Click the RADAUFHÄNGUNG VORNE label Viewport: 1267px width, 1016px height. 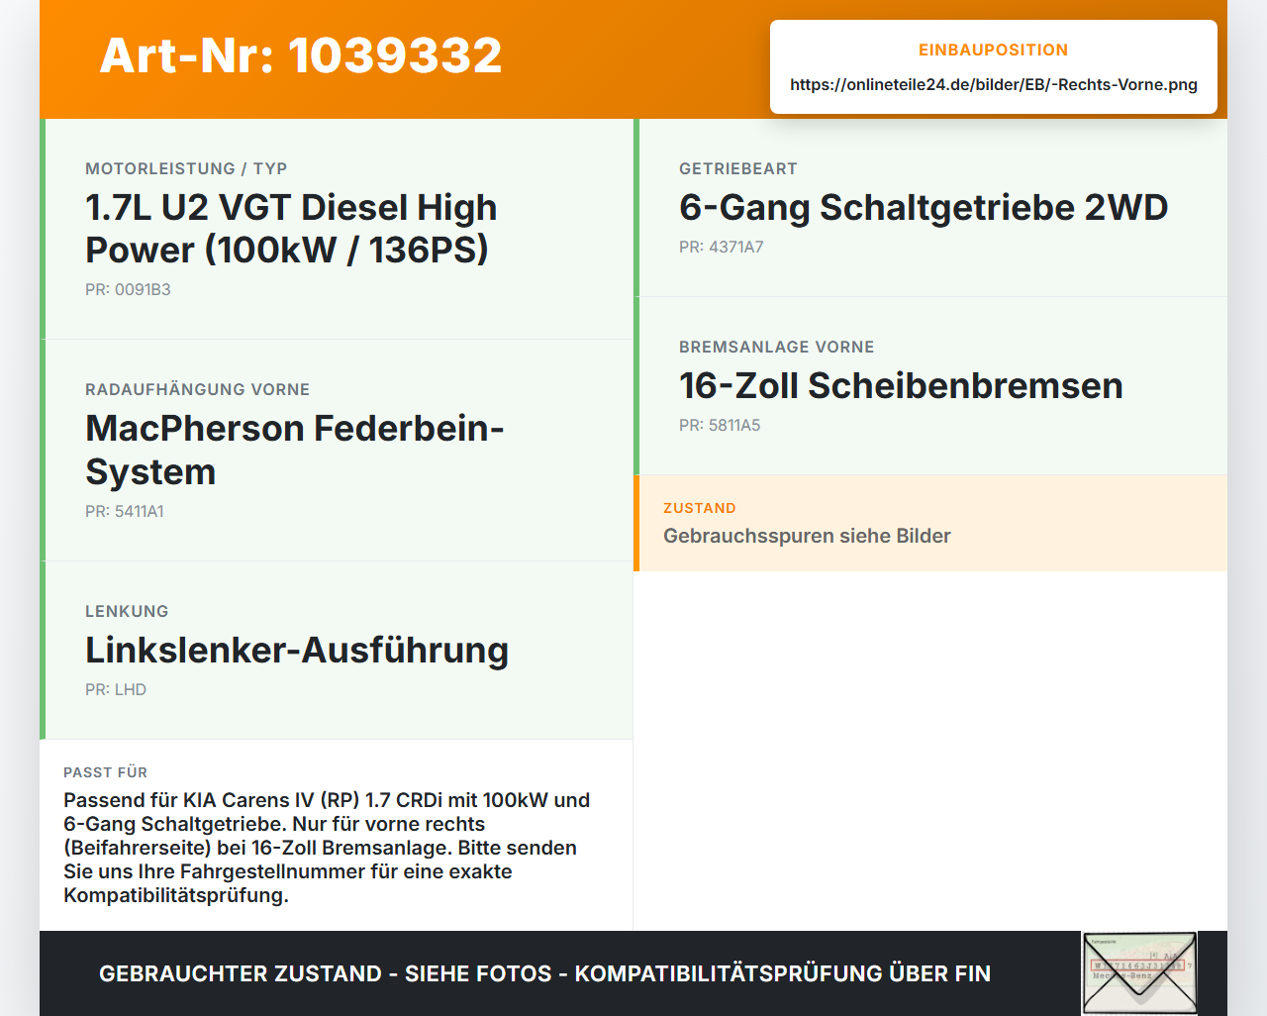pyautogui.click(x=197, y=389)
